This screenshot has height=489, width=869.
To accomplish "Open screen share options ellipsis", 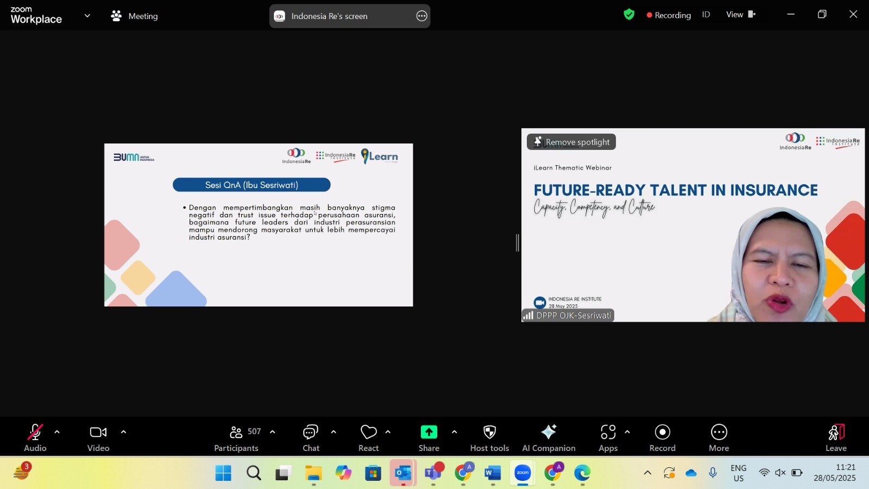I will (422, 16).
